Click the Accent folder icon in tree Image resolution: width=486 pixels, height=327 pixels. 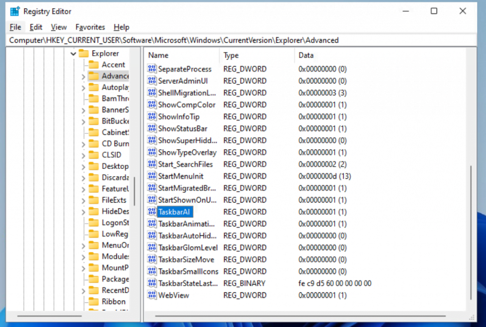point(93,65)
